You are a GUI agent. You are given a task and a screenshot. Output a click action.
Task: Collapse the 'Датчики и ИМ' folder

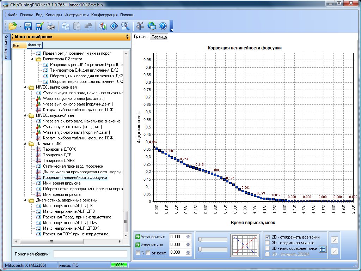[x=25, y=144]
